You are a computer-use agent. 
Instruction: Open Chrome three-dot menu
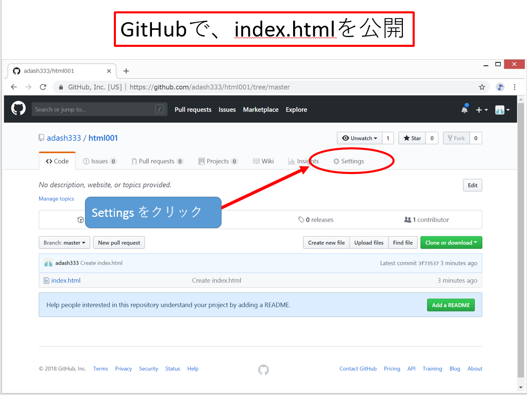(x=514, y=87)
